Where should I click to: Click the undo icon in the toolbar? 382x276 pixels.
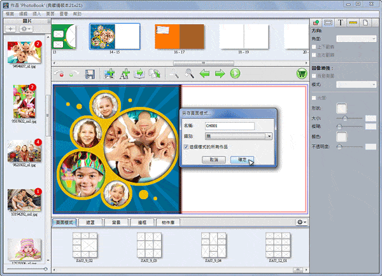coord(61,74)
